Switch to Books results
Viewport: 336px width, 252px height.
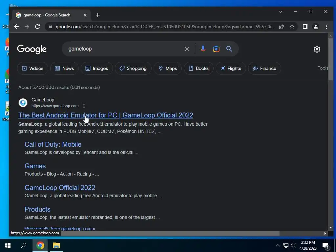tap(199, 68)
